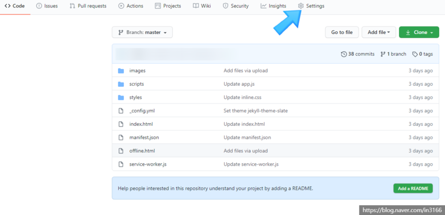
Task: Open the scripts folder name
Action: (136, 84)
